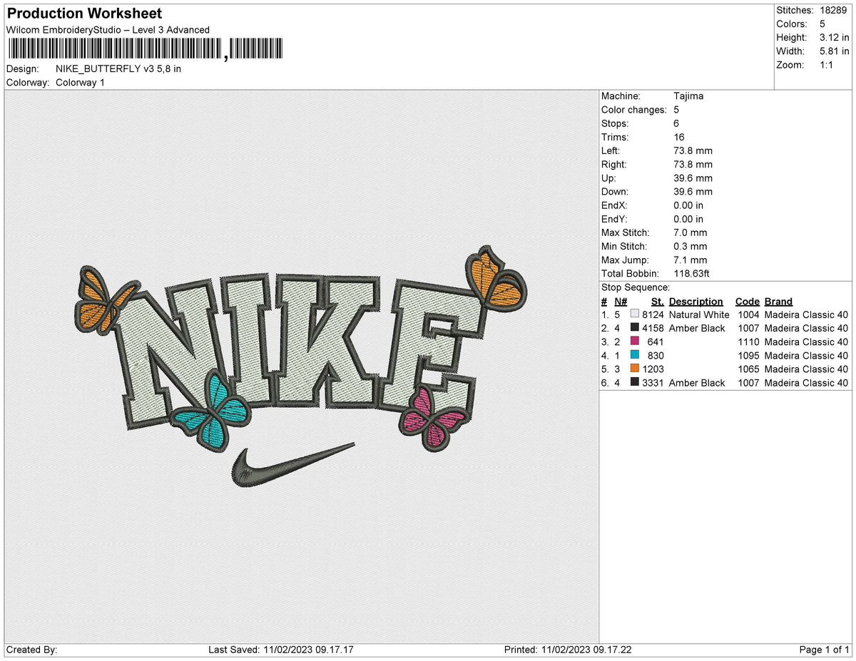Select the Amber Black 3331 swatch in row 6
Image resolution: width=856 pixels, height=661 pixels.
(635, 382)
